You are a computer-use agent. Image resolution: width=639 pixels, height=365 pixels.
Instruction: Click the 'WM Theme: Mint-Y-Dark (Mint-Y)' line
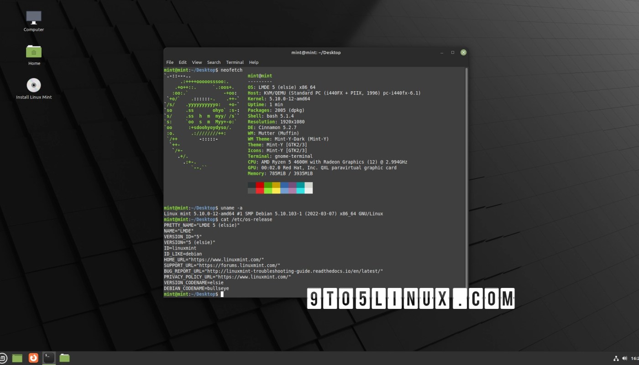tap(288, 139)
